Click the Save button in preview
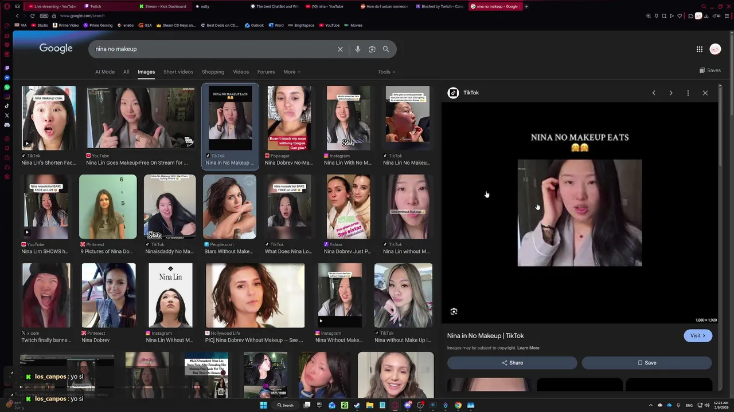The image size is (734, 412). click(647, 363)
